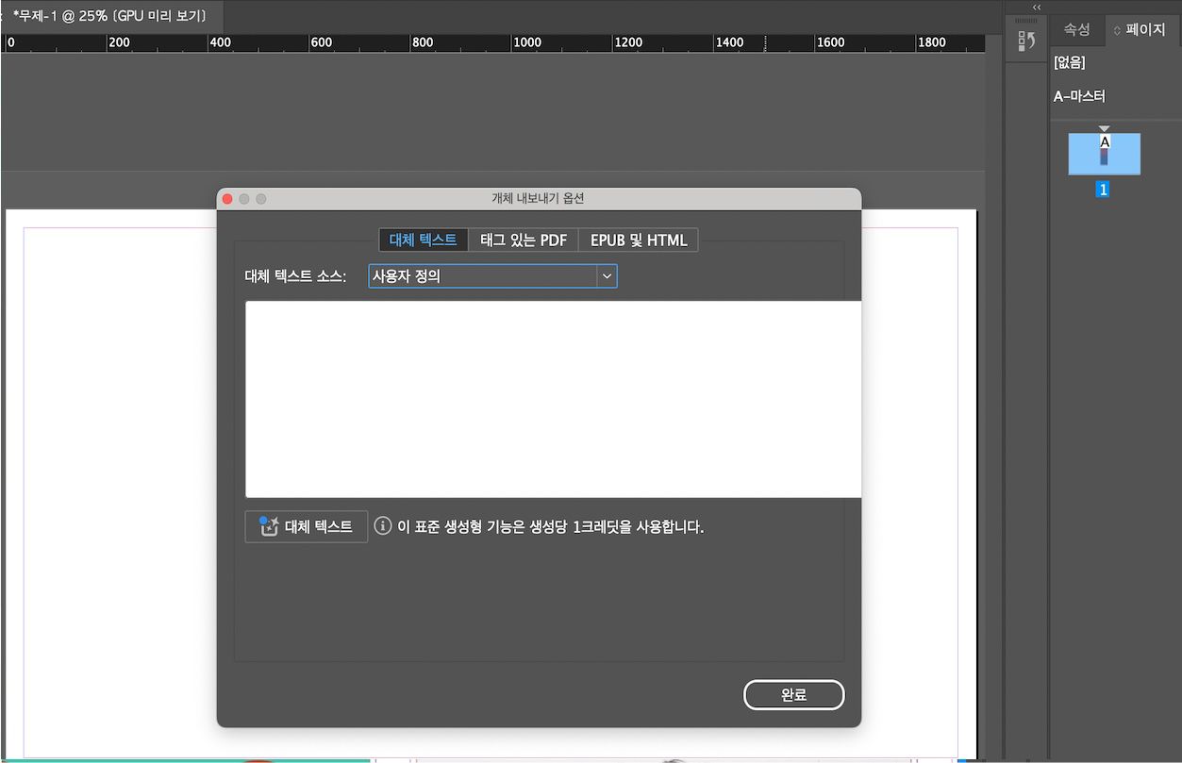Close the 개체 내보내기 옵션 dialog with the red button
This screenshot has height=763, width=1182.
click(x=227, y=199)
